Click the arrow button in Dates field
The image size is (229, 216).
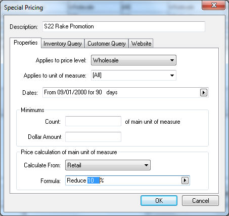pyautogui.click(x=204, y=93)
